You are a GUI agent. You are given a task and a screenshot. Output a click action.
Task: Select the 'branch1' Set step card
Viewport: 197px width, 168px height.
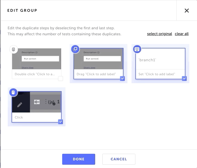coord(160,63)
